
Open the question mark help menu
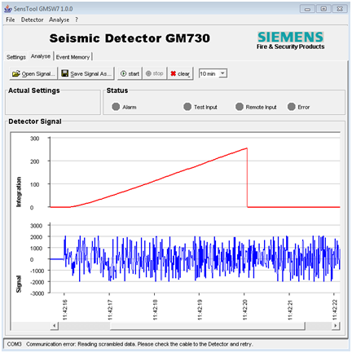pyautogui.click(x=77, y=20)
